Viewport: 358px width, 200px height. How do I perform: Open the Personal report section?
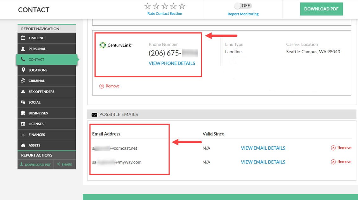(47, 48)
